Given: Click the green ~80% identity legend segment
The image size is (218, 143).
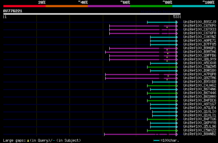Looking at the screenshot, I should (151, 6).
